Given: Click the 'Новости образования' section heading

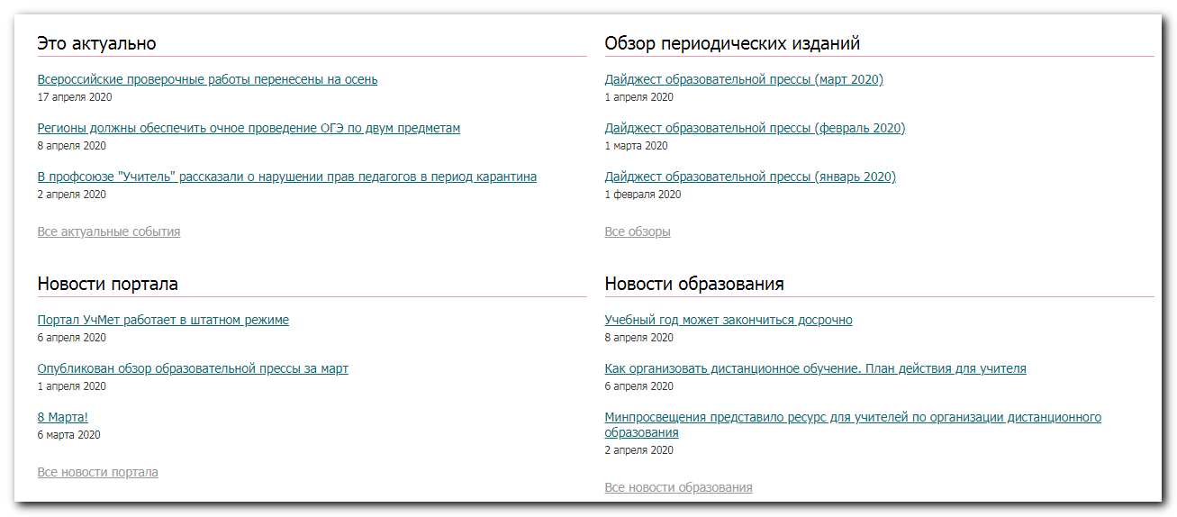Looking at the screenshot, I should coord(694,284).
